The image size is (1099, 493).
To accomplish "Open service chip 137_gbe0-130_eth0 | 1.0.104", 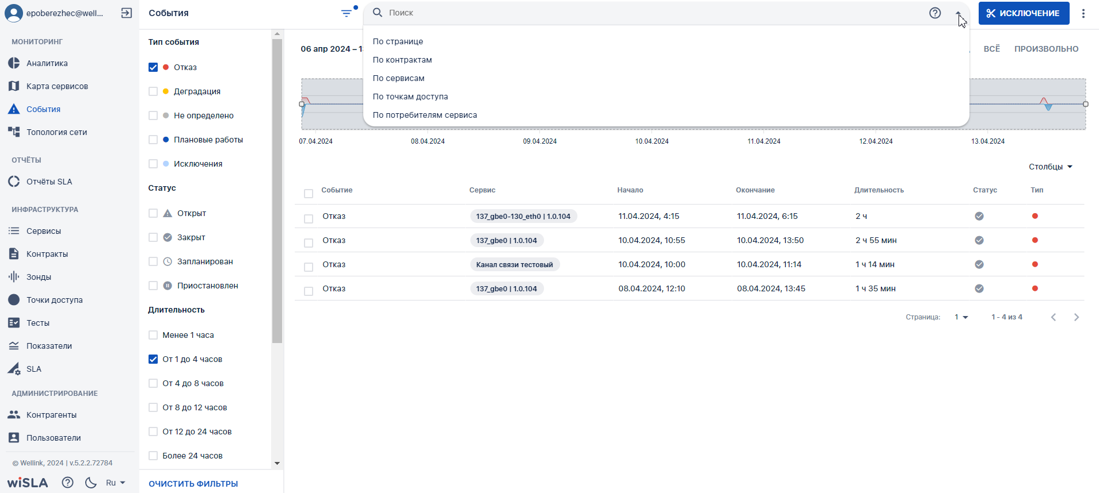I will coord(523,216).
